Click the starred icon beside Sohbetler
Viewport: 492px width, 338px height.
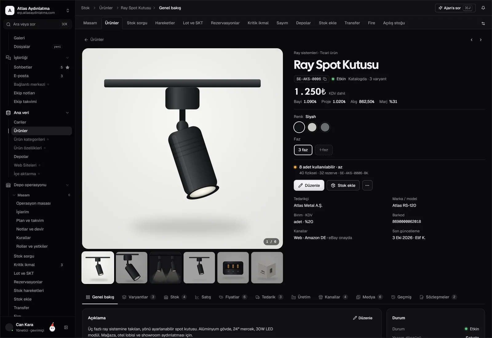click(68, 67)
